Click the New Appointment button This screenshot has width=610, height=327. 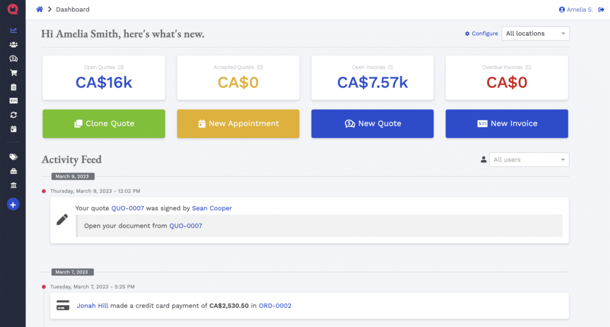click(x=238, y=124)
